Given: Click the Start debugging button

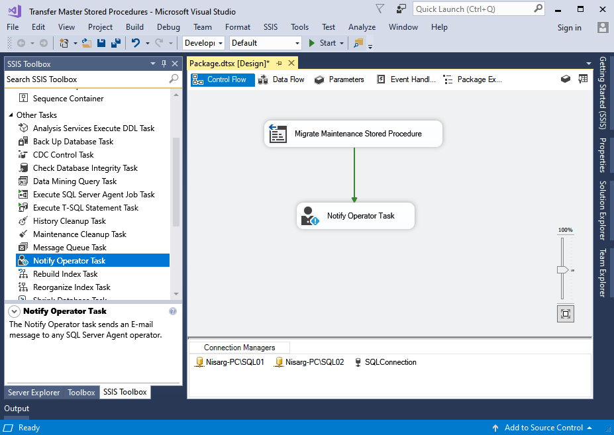Looking at the screenshot, I should (x=322, y=43).
